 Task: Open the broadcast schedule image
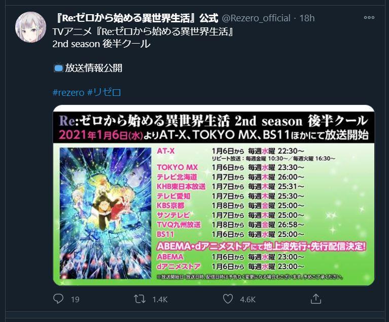[x=214, y=195]
